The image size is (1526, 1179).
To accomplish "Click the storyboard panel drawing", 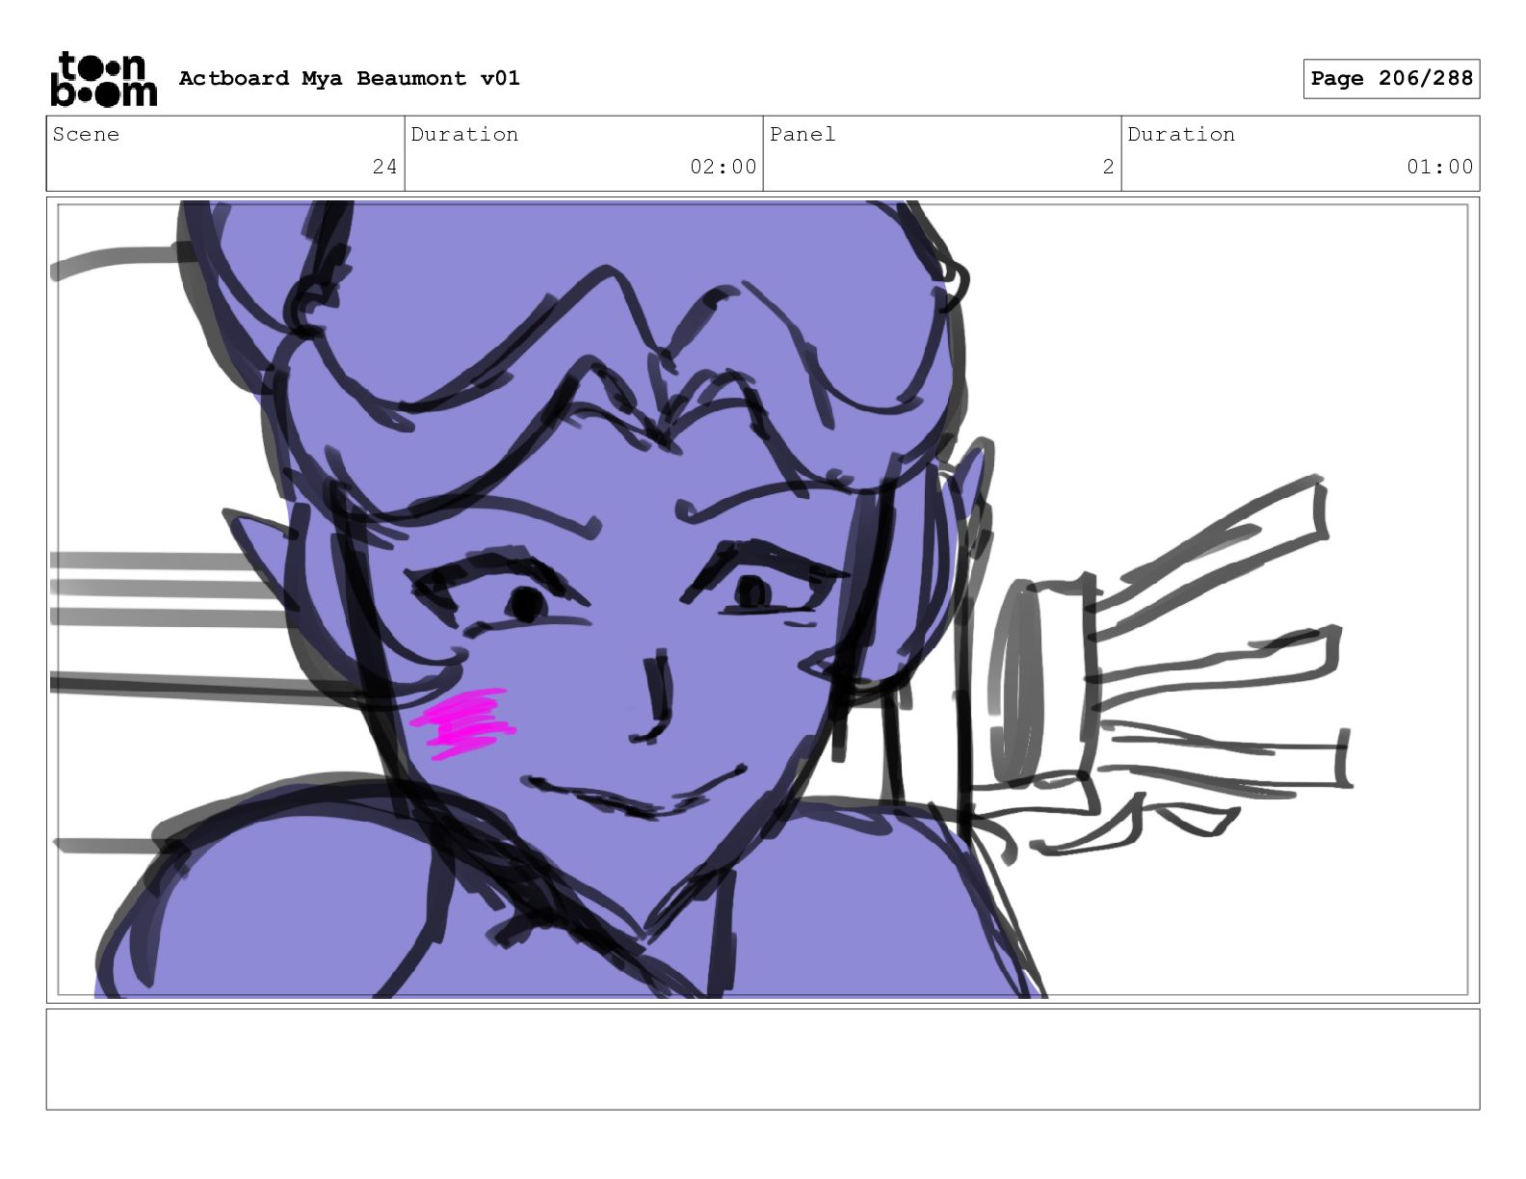I will pos(763,599).
